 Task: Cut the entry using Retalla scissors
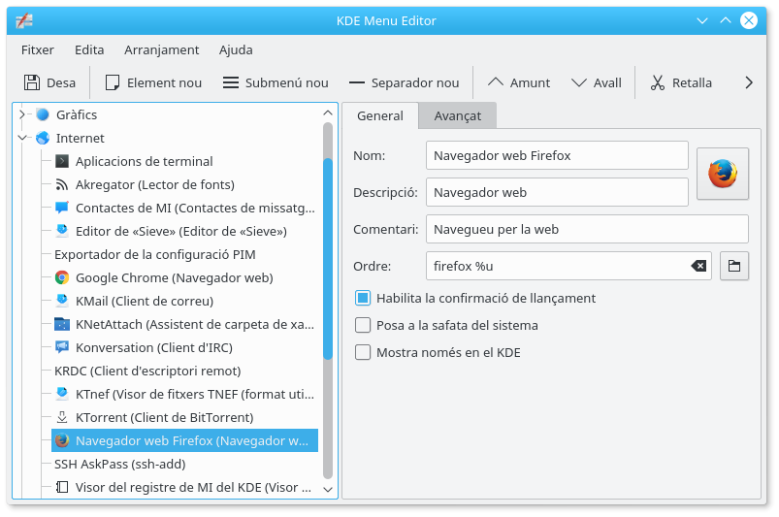coord(658,82)
